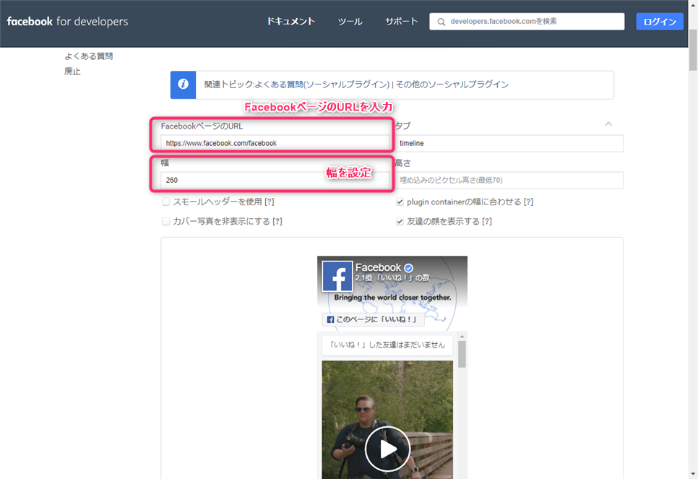Play the video in the page preview
The image size is (698, 479).
pyautogui.click(x=387, y=449)
